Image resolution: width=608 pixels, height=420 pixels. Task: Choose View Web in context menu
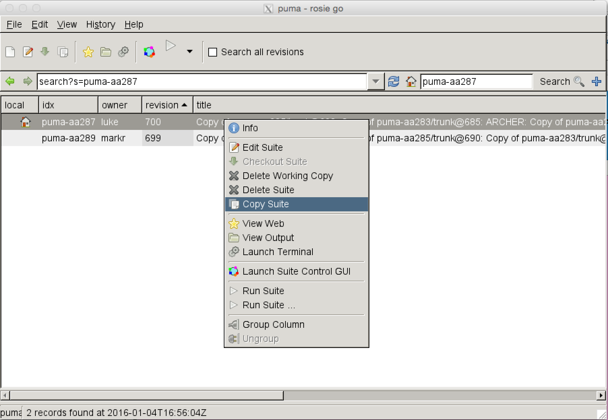pos(297,223)
